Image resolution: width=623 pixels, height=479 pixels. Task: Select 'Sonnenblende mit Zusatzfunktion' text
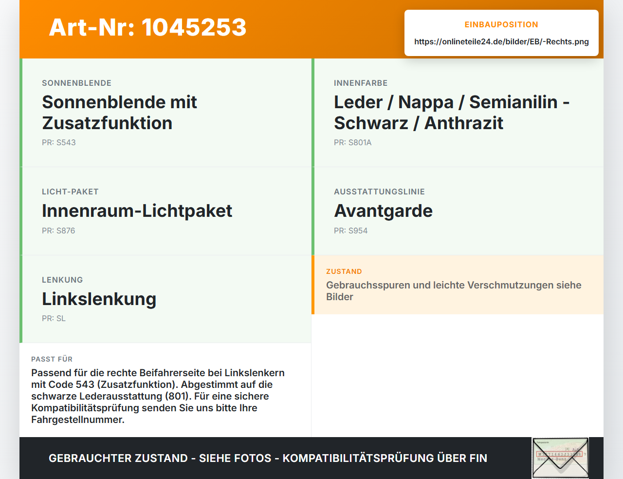(x=119, y=113)
